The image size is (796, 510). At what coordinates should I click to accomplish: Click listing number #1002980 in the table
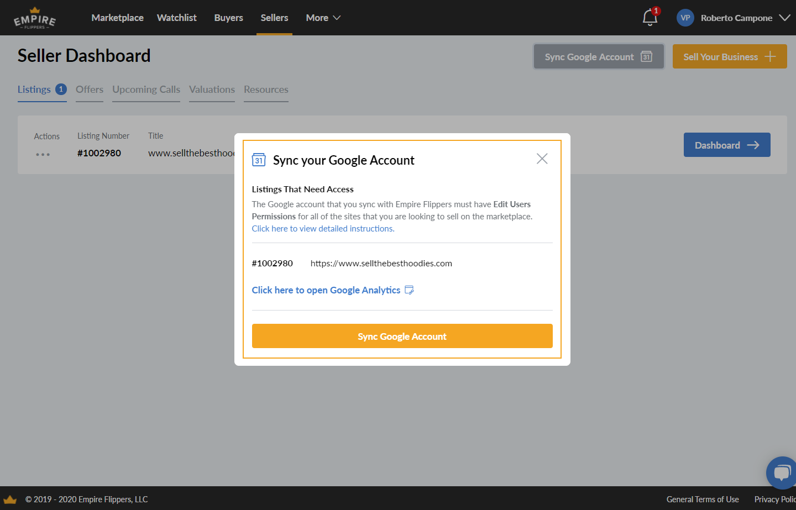click(x=99, y=153)
